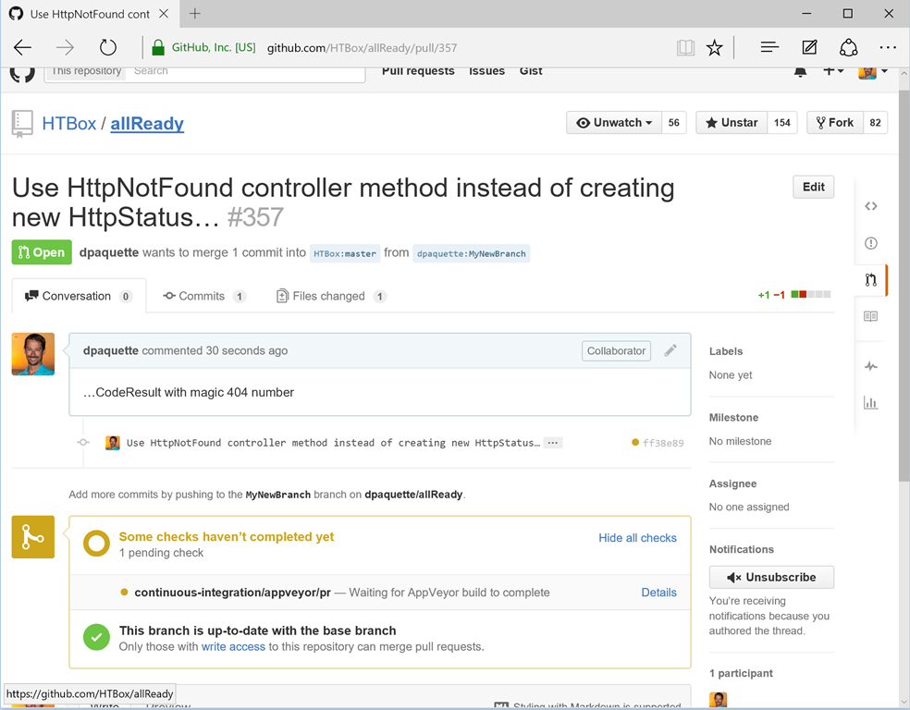Viewport: 910px width, 710px height.
Task: Open the Wiki book icon in sidebar
Action: pos(870,316)
